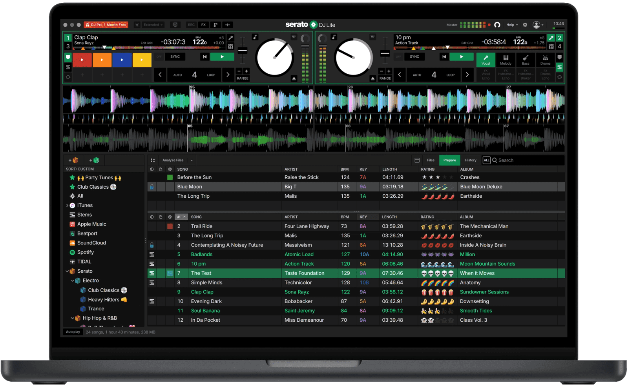
Task: Turn off sync using deck 1 OFF button
Action: tap(159, 56)
